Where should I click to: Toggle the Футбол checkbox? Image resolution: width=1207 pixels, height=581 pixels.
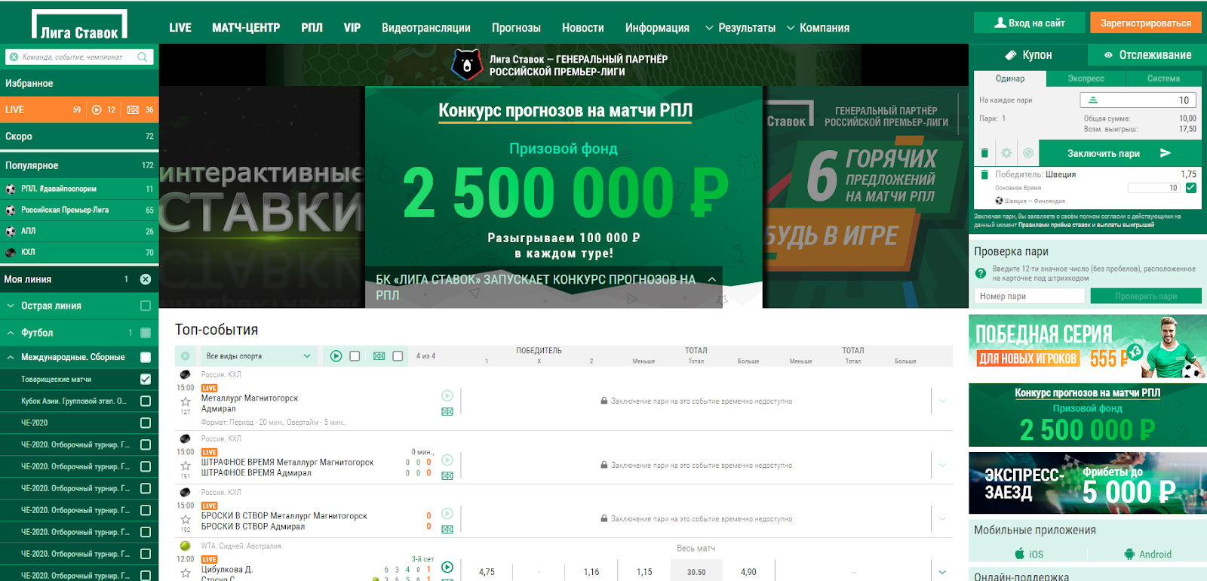coord(146,333)
